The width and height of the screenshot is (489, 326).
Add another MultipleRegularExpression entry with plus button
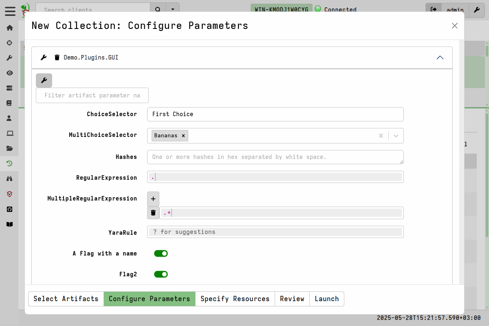pyautogui.click(x=153, y=198)
